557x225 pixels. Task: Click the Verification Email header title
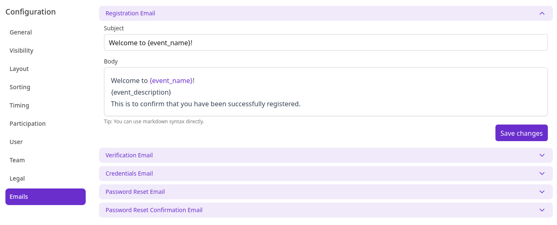pyautogui.click(x=129, y=155)
